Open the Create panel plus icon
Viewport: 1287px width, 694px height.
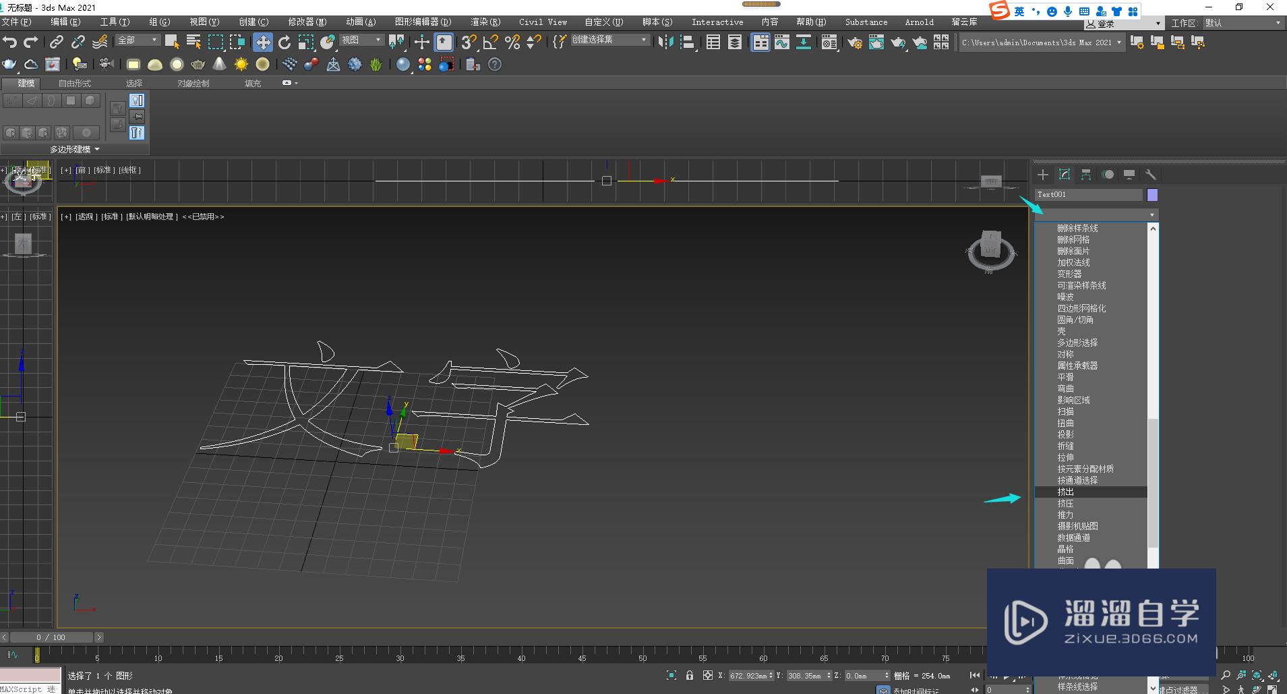(1043, 175)
